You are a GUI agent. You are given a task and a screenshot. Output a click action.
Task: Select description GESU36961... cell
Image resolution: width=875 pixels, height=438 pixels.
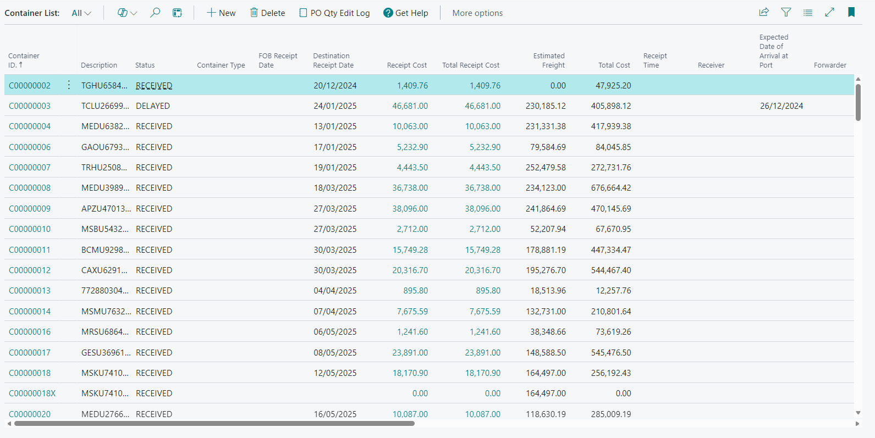pyautogui.click(x=106, y=352)
